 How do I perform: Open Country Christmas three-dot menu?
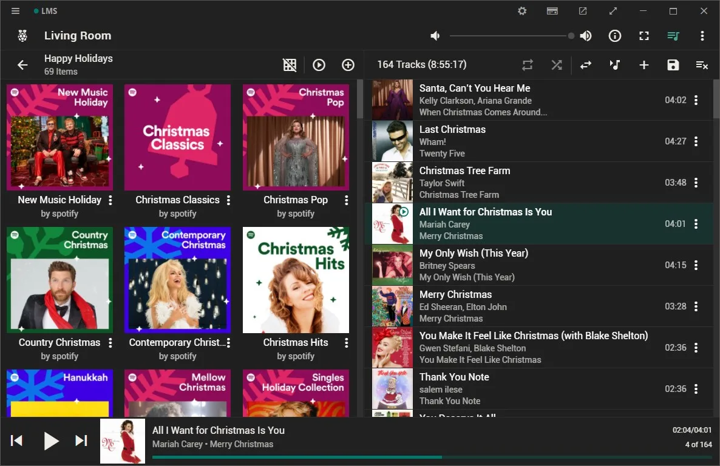coord(110,342)
